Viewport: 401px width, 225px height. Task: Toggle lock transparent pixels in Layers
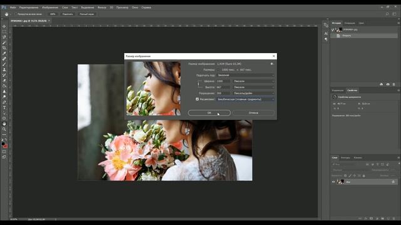click(345, 176)
